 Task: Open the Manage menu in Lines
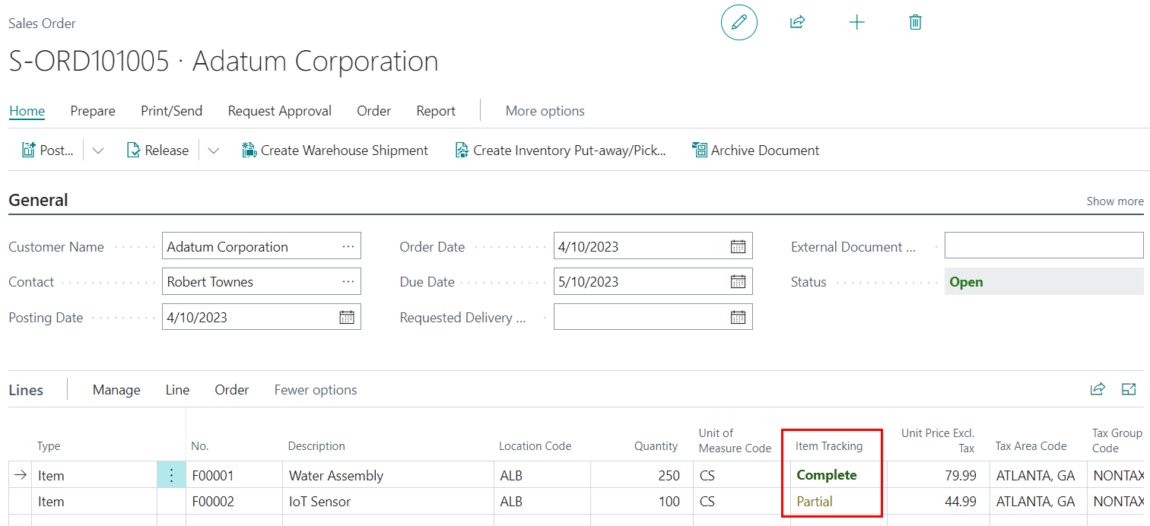116,390
